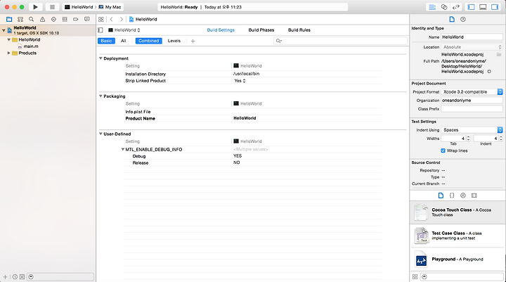This screenshot has height=282, width=506.
Task: Show the Quick Help inspector
Action: [x=463, y=20]
